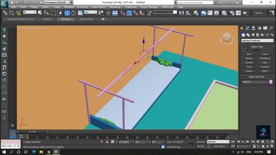Open the Display command panel tab
Image resolution: width=276 pixels, height=155 pixels.
[265, 28]
